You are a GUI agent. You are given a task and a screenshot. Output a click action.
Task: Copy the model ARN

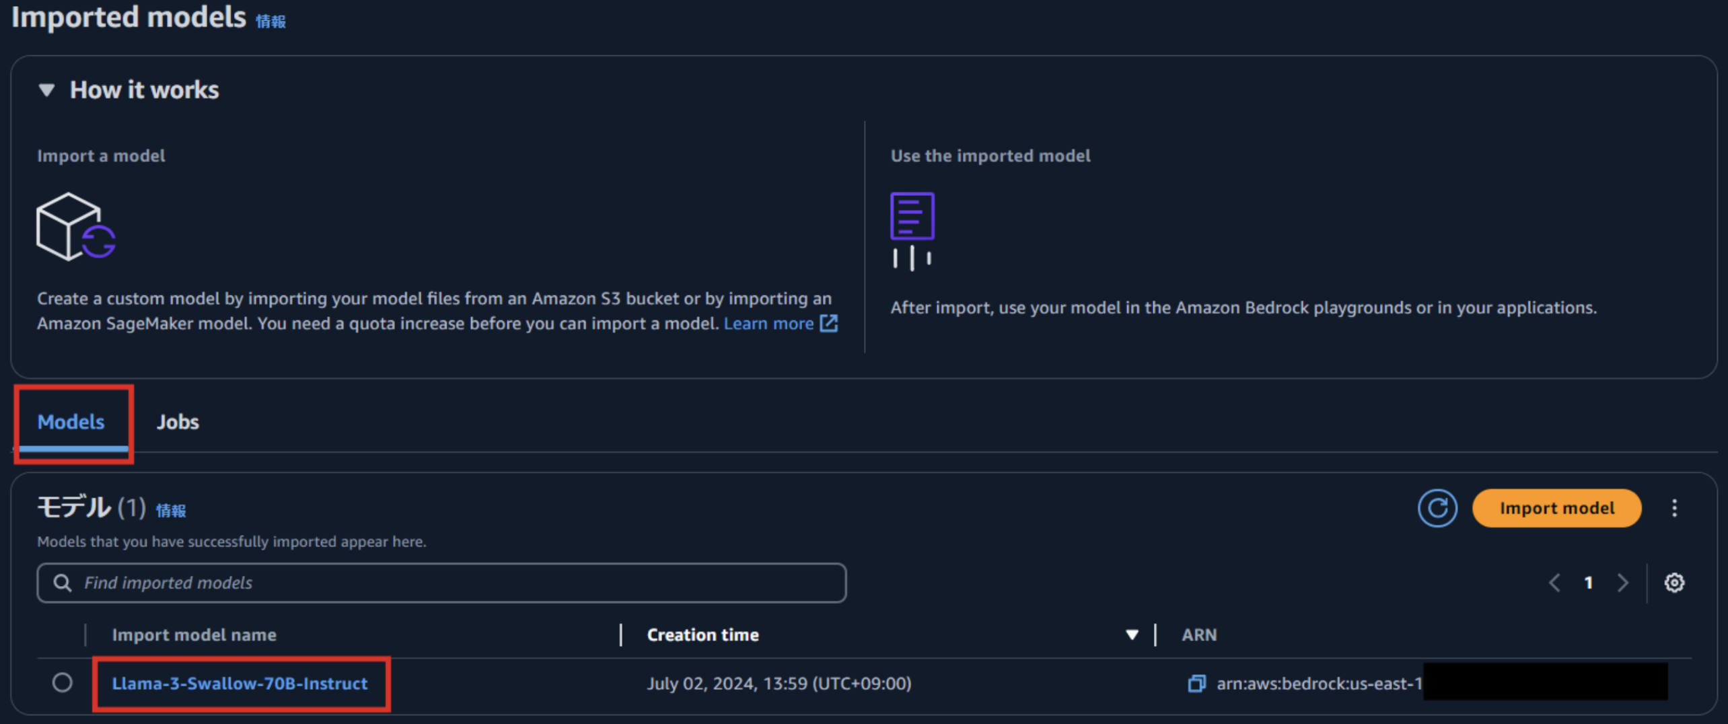click(1196, 684)
